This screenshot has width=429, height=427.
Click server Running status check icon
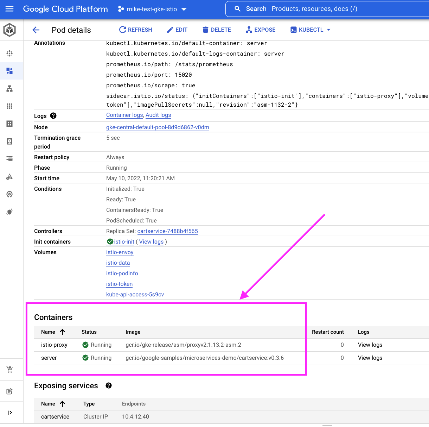(x=85, y=358)
